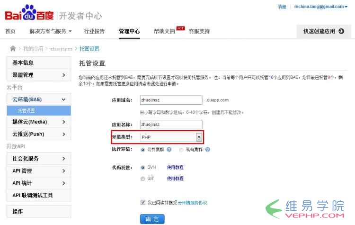Toggle the 云环境服务协议 agreement checkbox
This screenshot has height=225, width=355.
click(143, 202)
